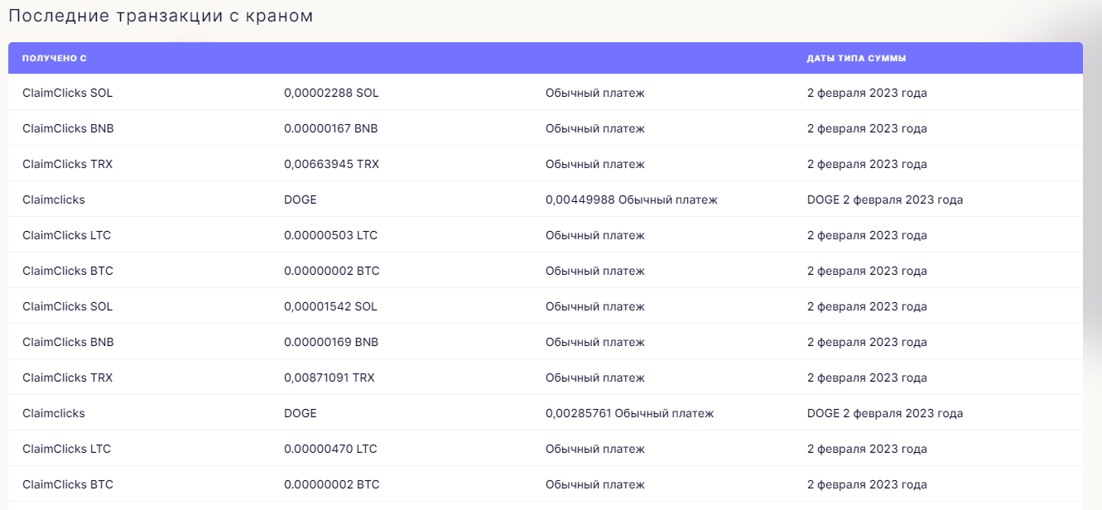Image resolution: width=1102 pixels, height=510 pixels.
Task: Click 'DOGE' in second column of 0,00449988 row
Action: point(300,200)
